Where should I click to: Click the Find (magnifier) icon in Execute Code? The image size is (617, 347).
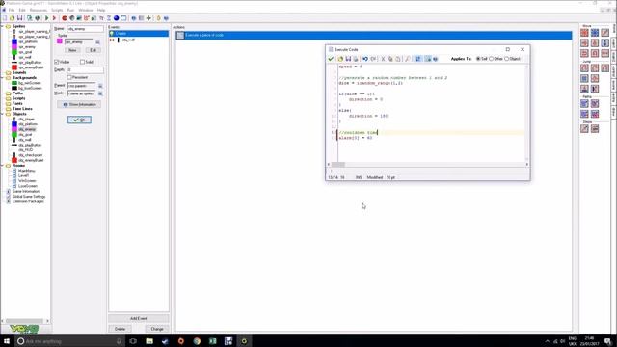(x=407, y=59)
